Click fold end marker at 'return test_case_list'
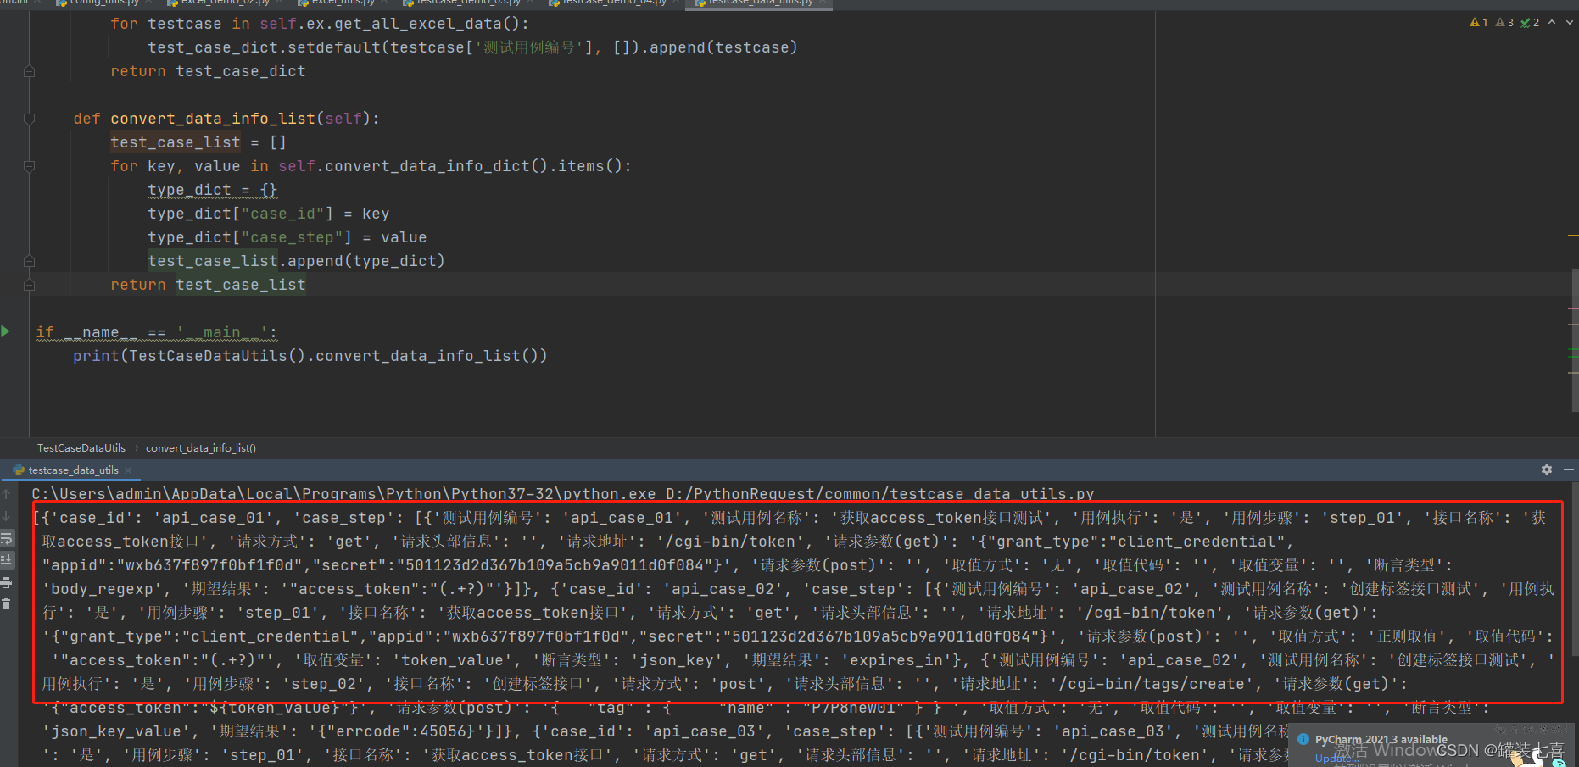Viewport: 1579px width, 767px height. [x=29, y=285]
